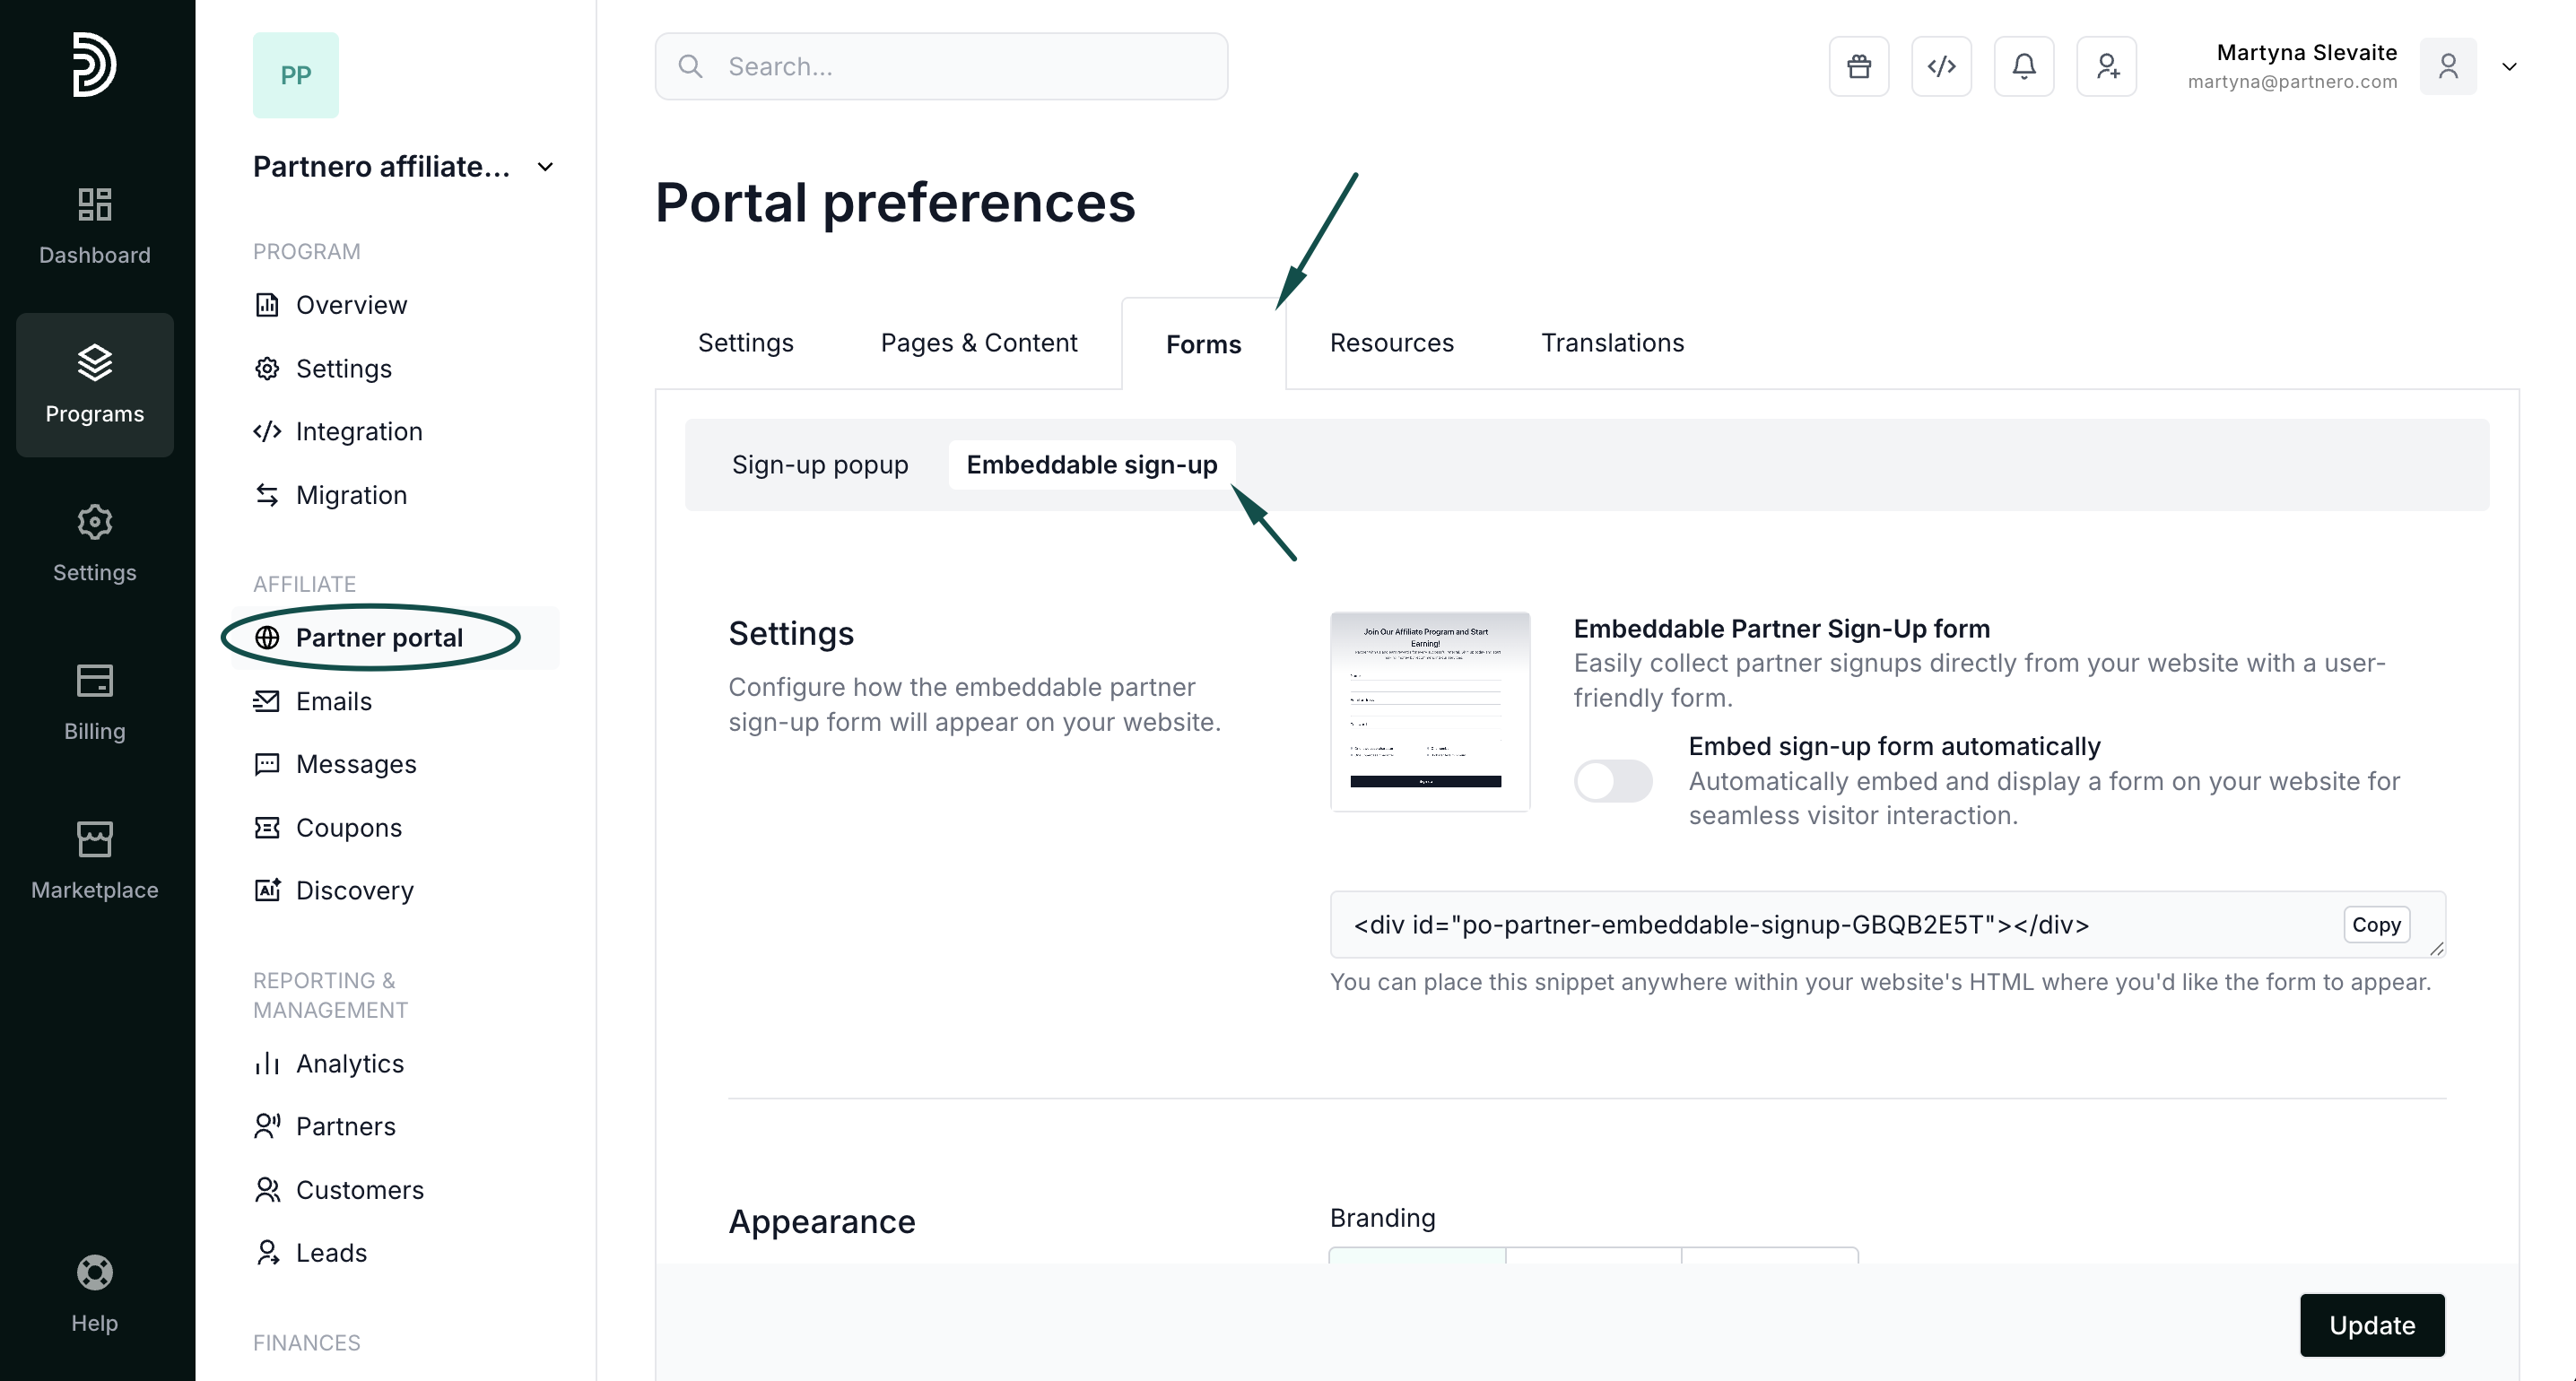Click the Partnero logo icon

(x=94, y=65)
